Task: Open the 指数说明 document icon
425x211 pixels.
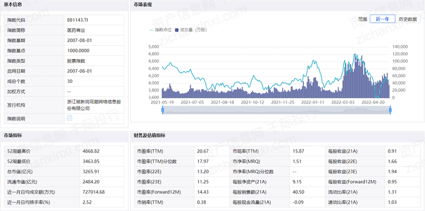Action: point(70,118)
